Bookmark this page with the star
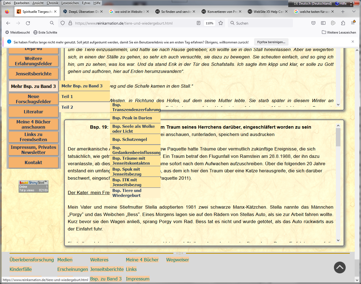 tap(221, 23)
